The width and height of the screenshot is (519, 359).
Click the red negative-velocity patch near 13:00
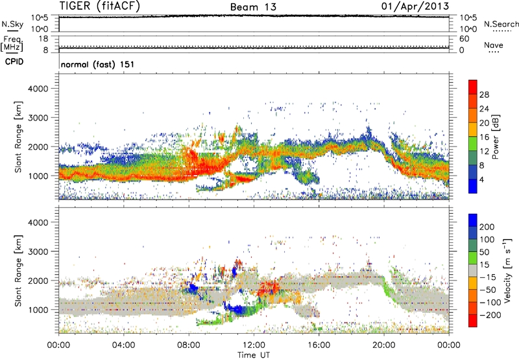[269, 288]
